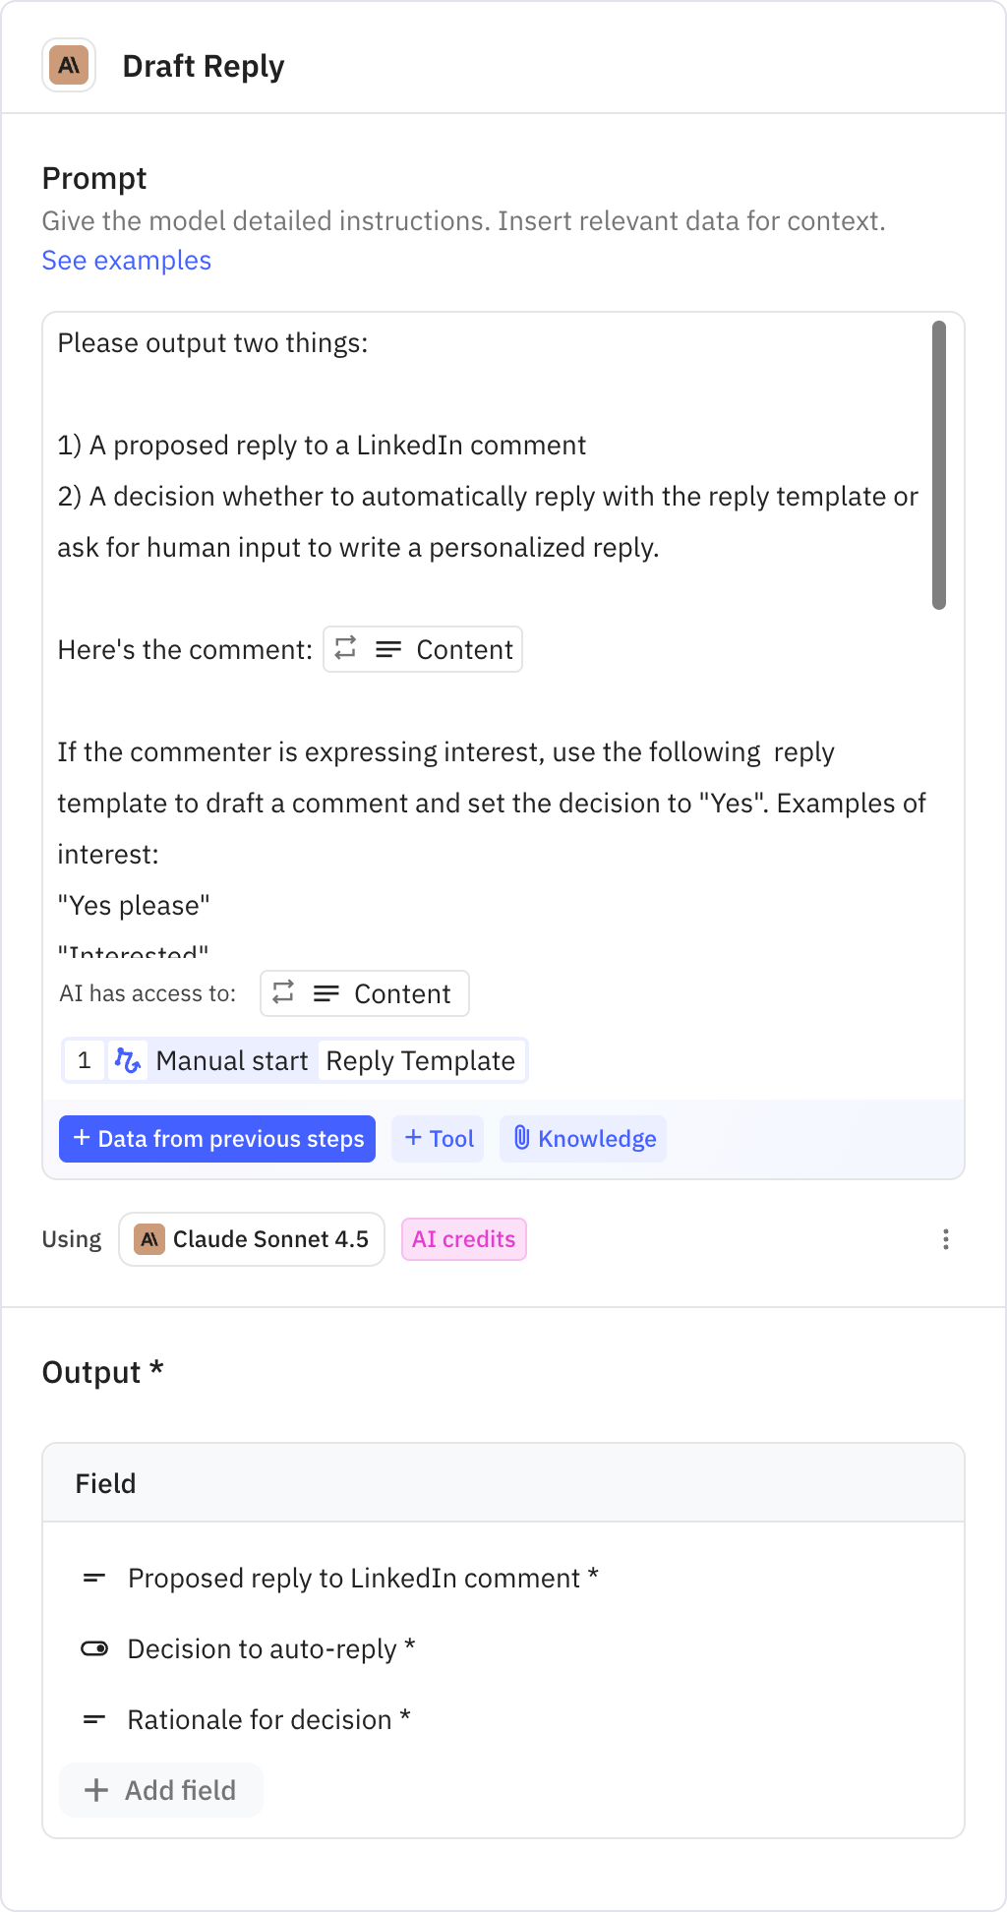The image size is (1007, 1912).
Task: Click the text-lines icon on the Content access chip
Action: pos(325,993)
